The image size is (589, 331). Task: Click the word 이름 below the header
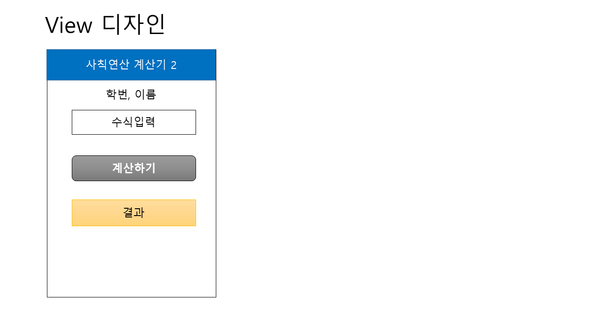point(145,94)
